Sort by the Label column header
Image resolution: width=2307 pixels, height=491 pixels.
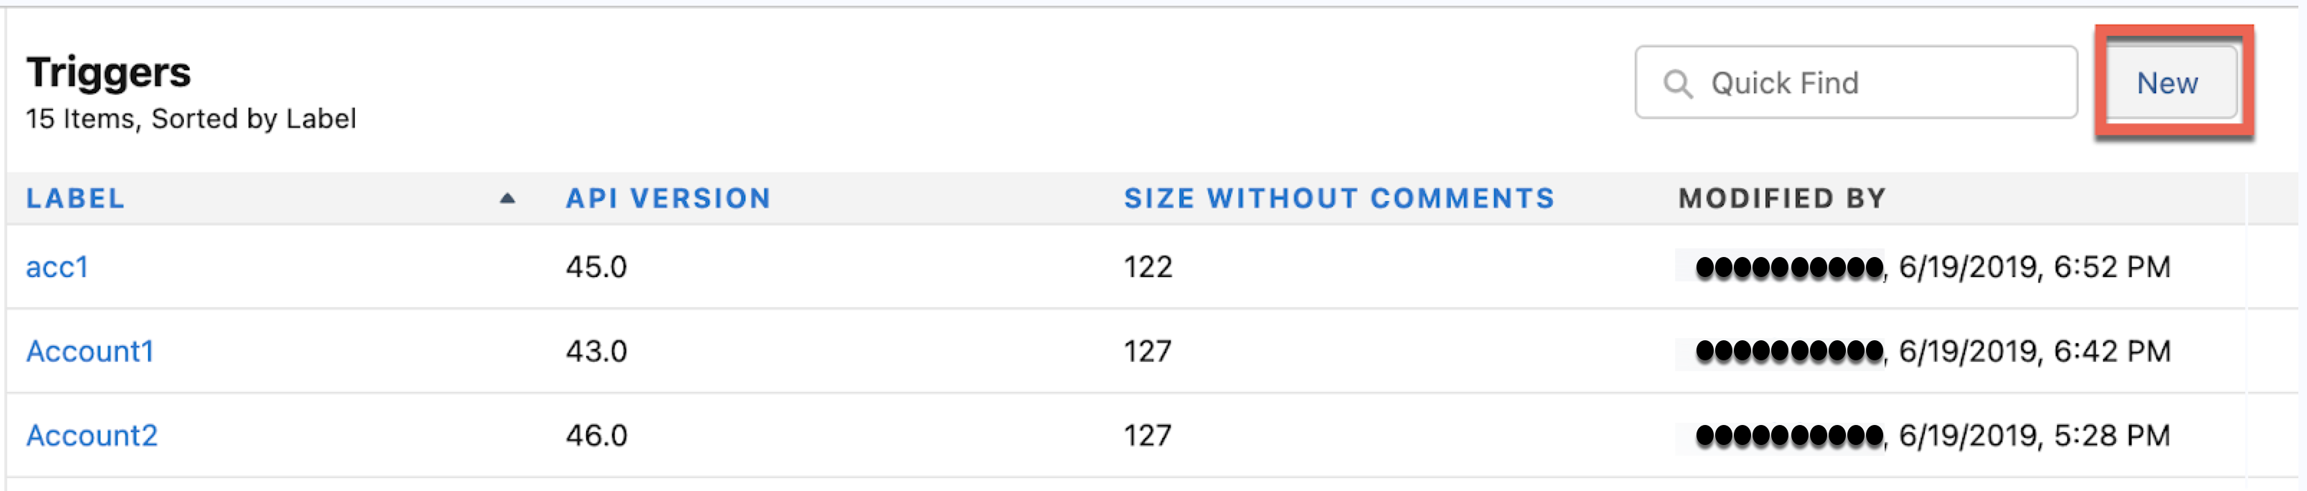coord(75,199)
